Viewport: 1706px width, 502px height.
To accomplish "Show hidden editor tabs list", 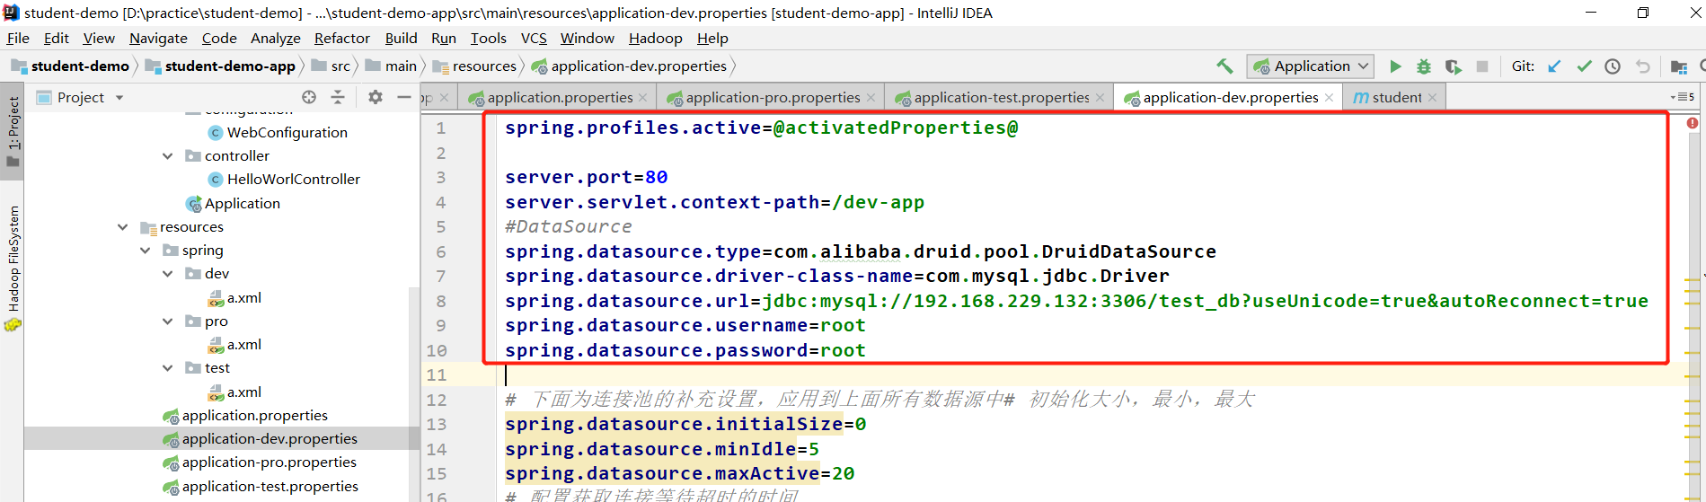I will (x=1683, y=97).
